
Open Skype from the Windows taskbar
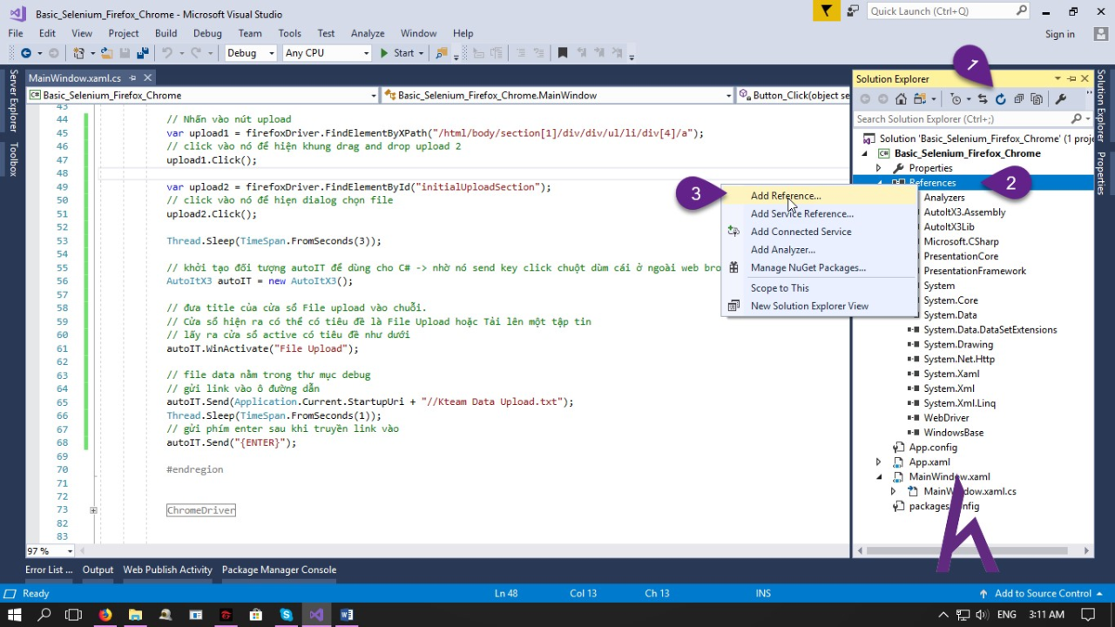286,615
